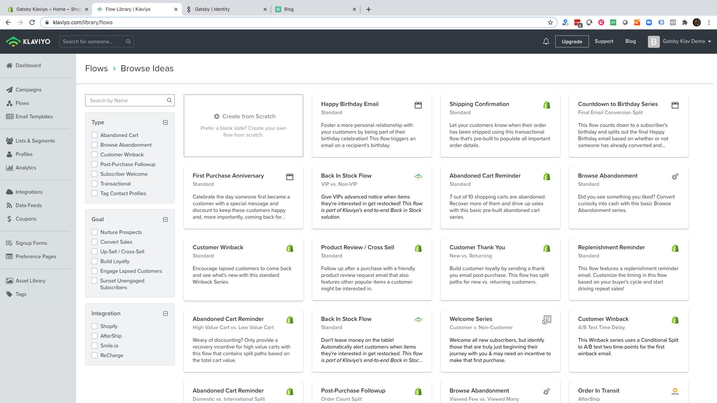Image resolution: width=717 pixels, height=403 pixels.
Task: Open the Chrome three-dot menu
Action: (x=708, y=22)
